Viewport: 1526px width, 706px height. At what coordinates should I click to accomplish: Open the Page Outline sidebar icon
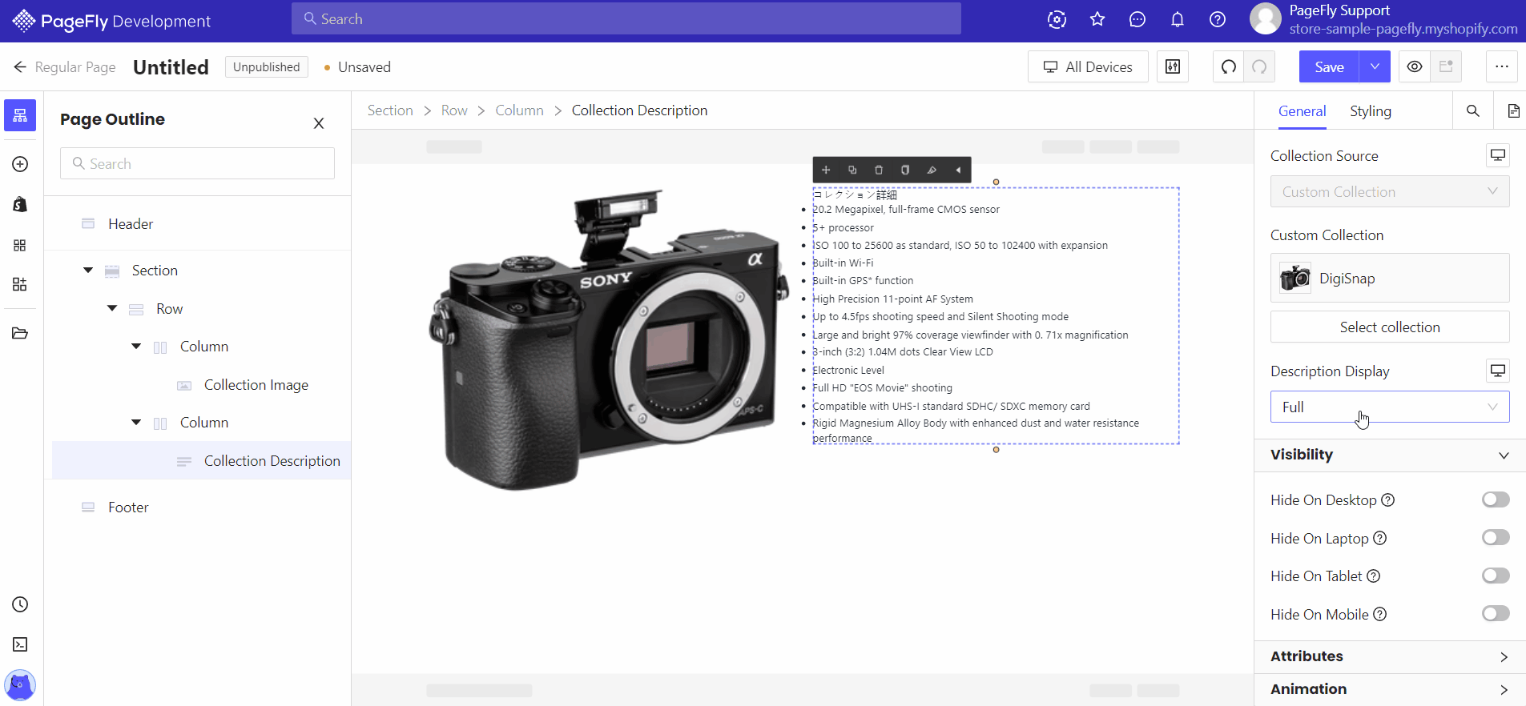[20, 115]
